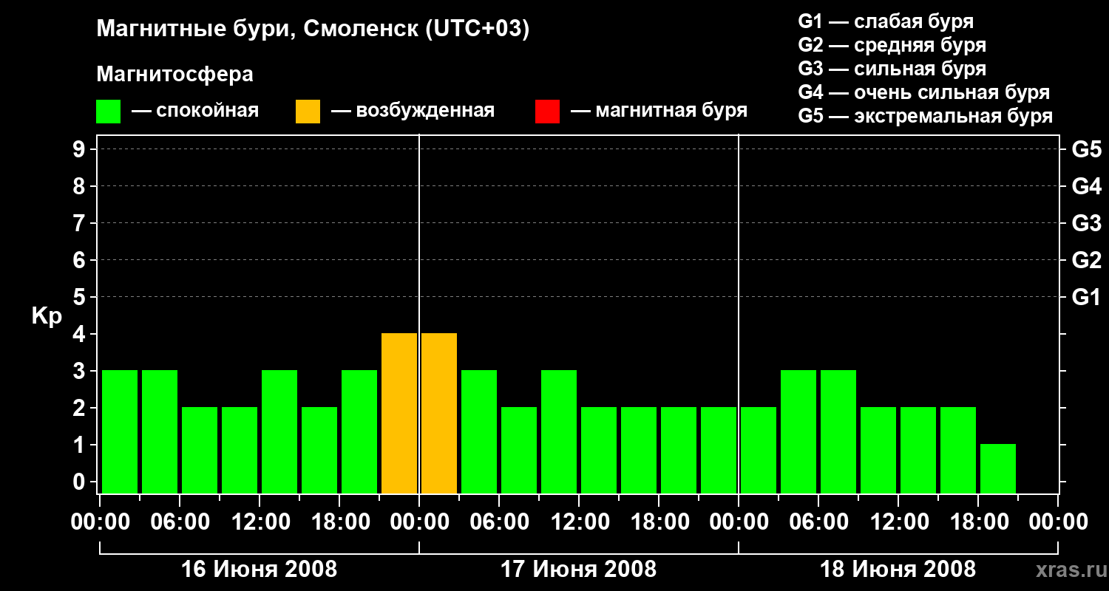Click the '12:00' time label under 17 June
This screenshot has width=1109, height=591.
pyautogui.click(x=579, y=522)
